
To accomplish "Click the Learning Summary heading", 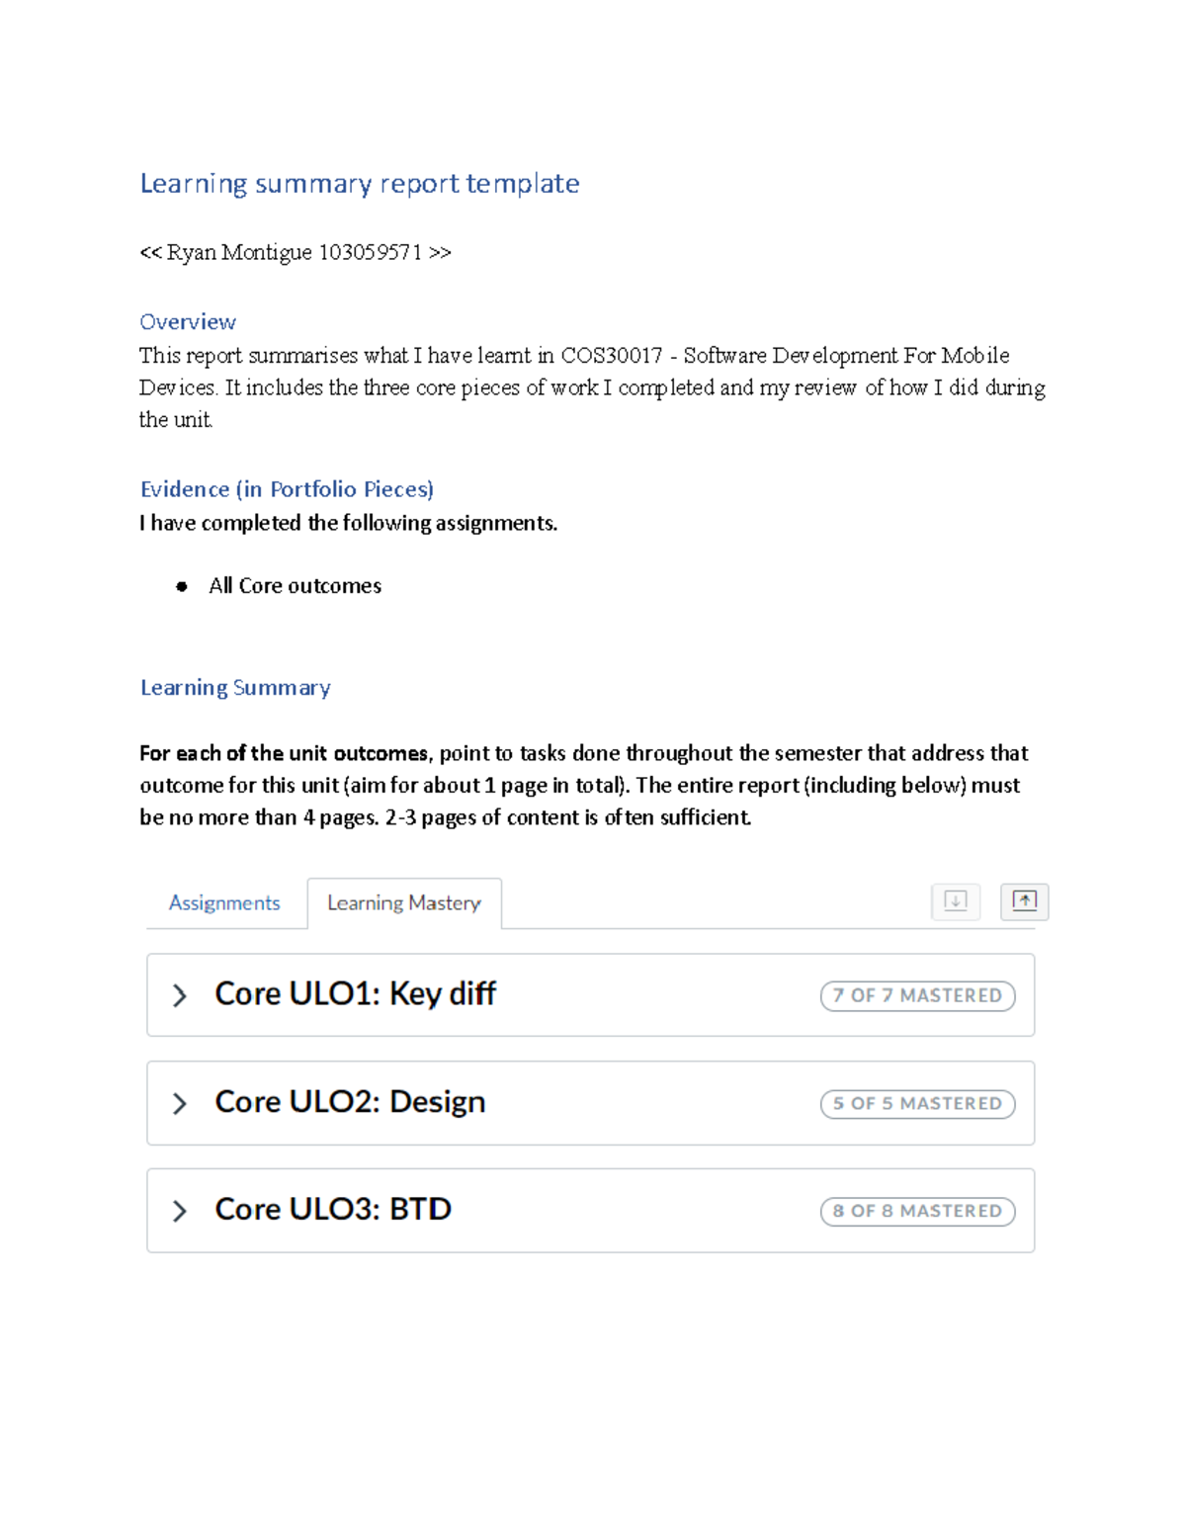I will [x=235, y=687].
